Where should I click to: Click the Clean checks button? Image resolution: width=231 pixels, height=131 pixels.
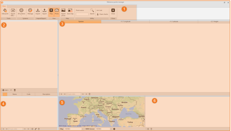click(102, 14)
